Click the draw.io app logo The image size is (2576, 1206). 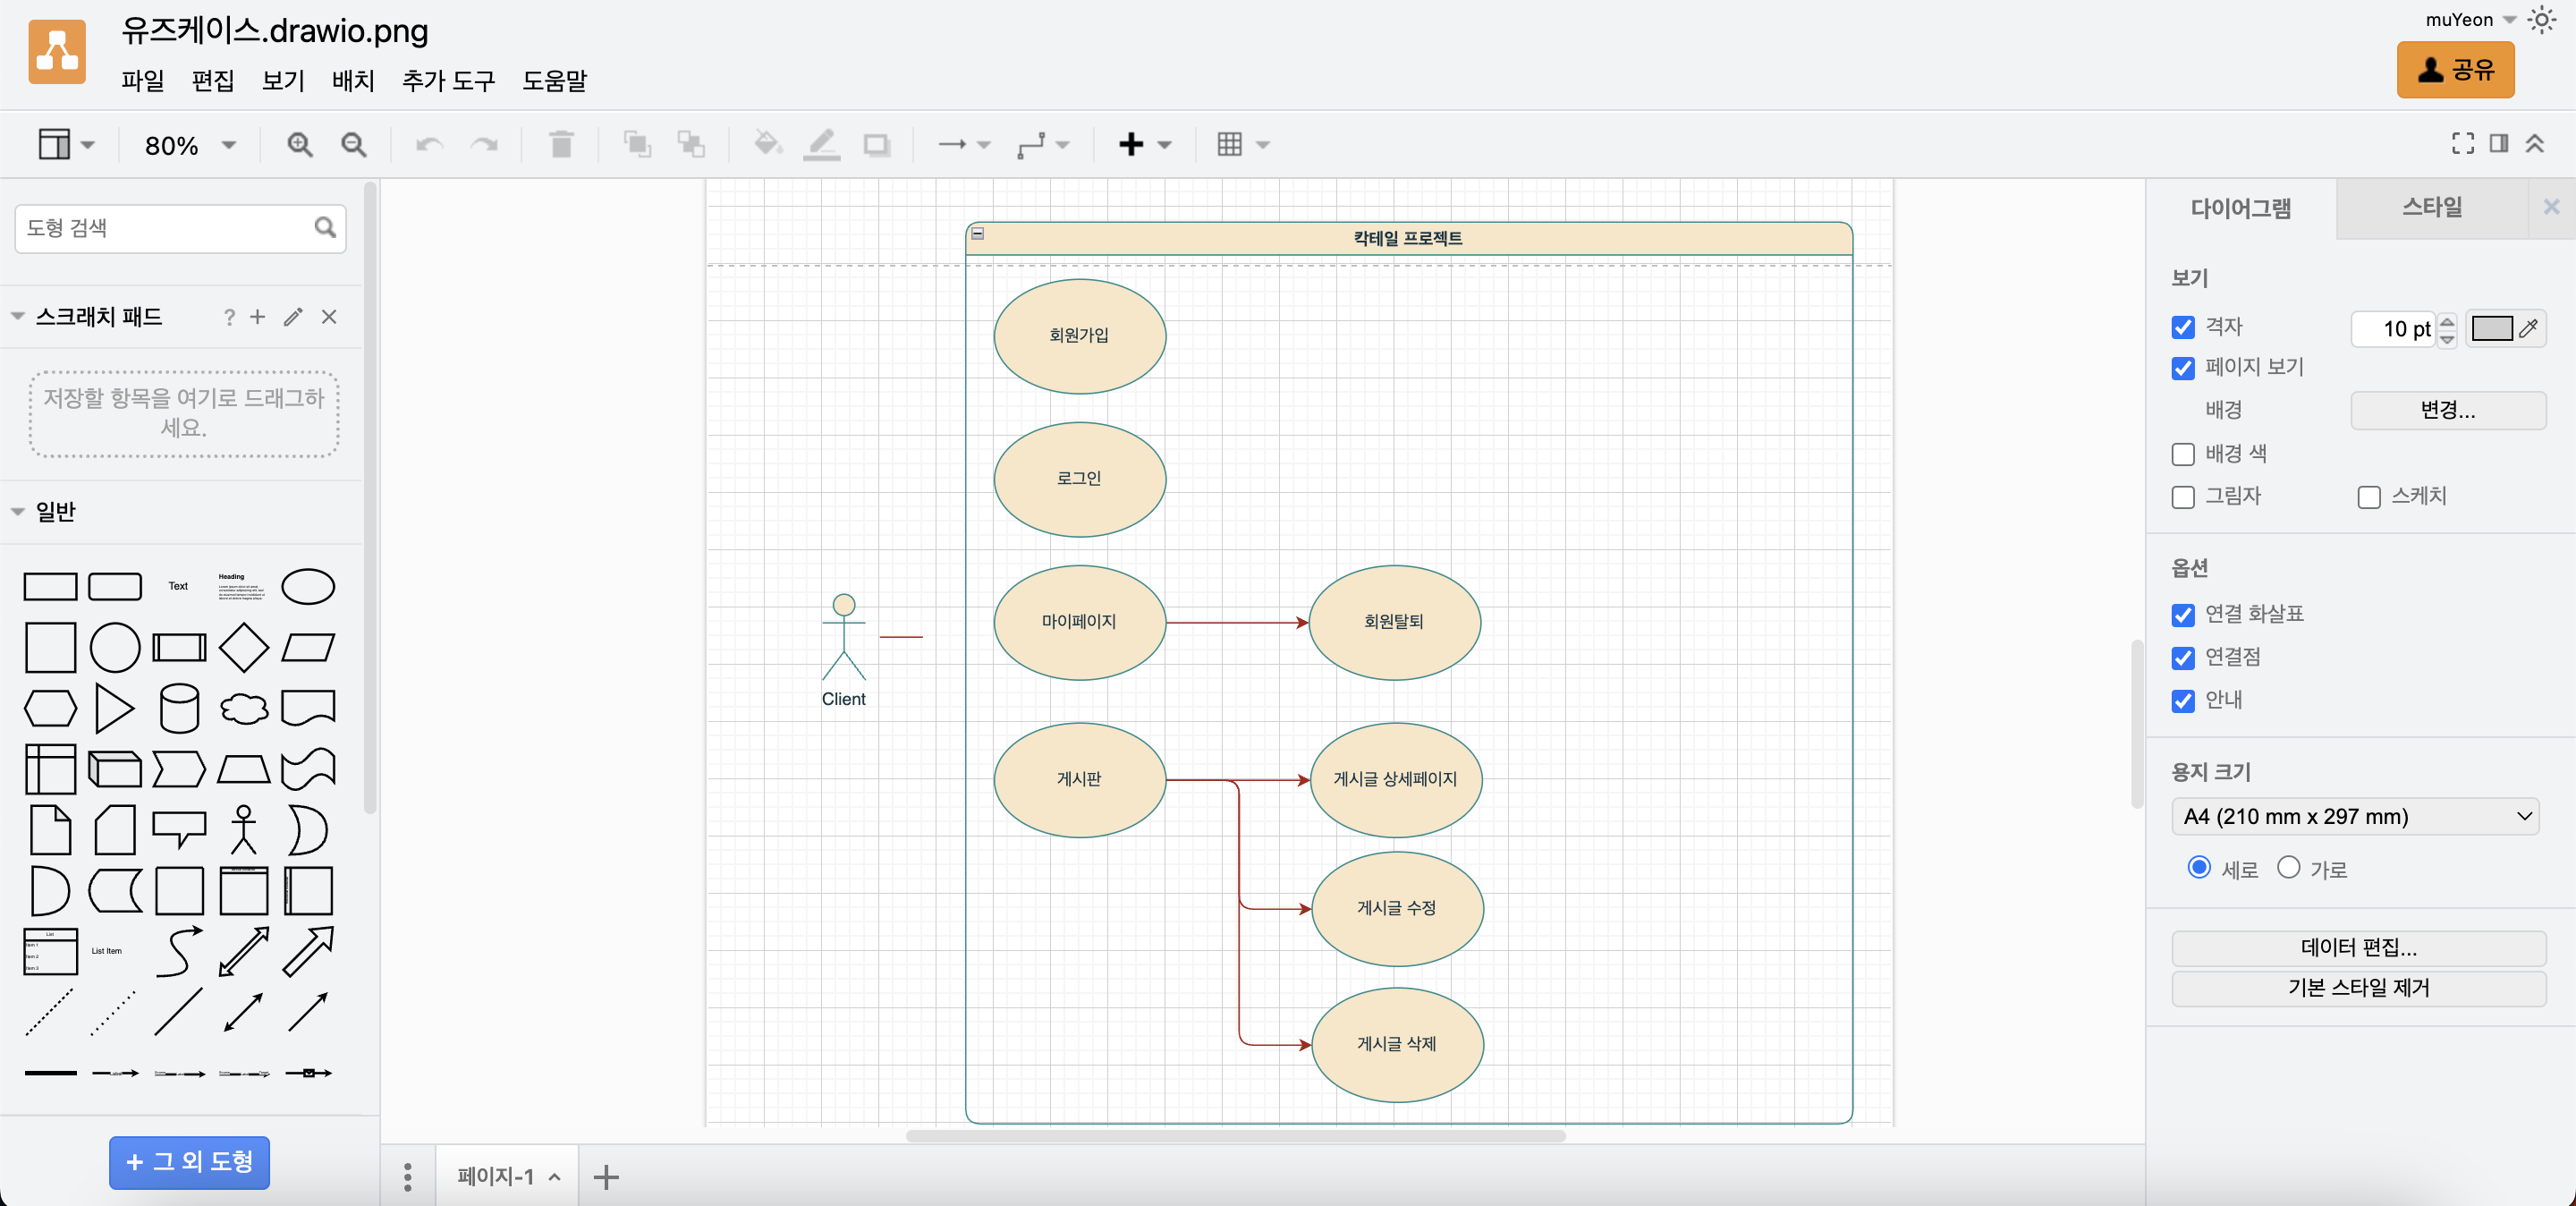57,52
